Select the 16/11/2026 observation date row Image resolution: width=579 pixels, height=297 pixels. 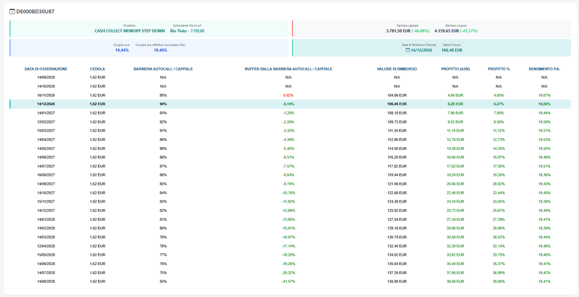click(x=290, y=95)
